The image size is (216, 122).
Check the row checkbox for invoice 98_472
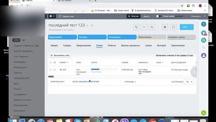tap(51, 70)
